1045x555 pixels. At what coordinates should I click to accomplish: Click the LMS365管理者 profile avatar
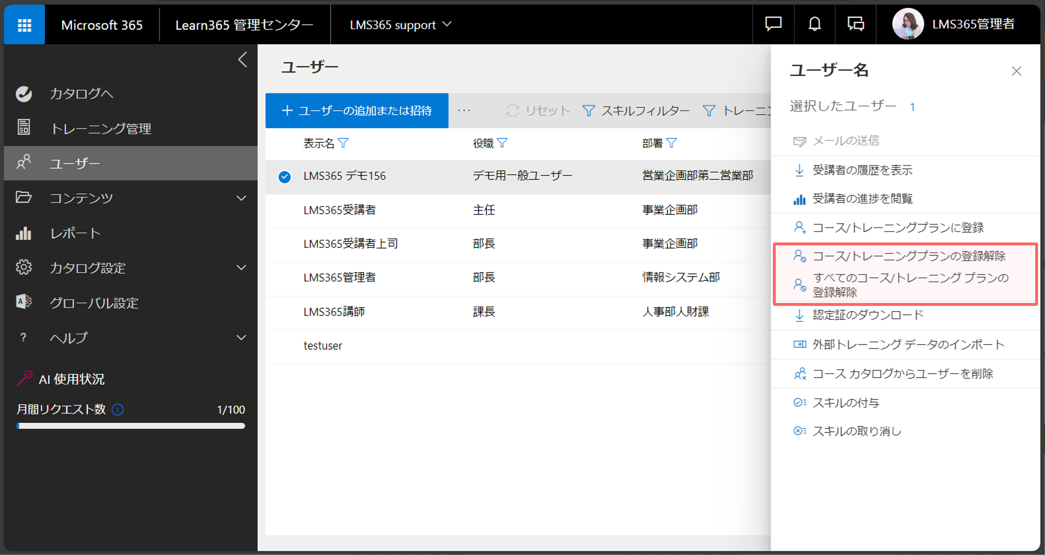[907, 24]
